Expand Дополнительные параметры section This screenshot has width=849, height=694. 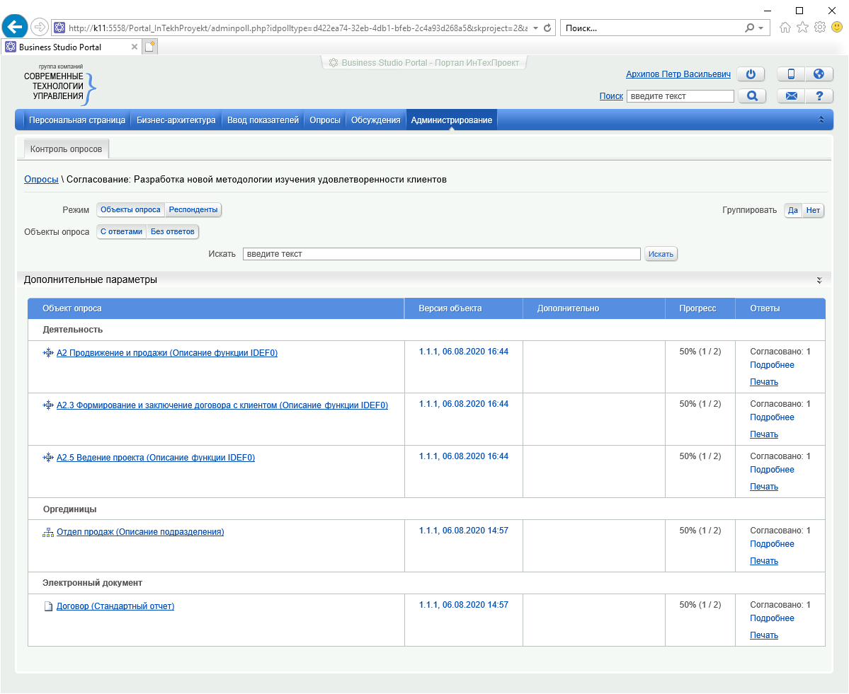point(819,280)
